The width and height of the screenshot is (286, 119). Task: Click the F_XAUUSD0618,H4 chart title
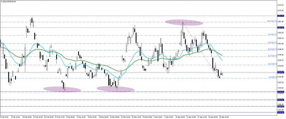click(x=8, y=2)
